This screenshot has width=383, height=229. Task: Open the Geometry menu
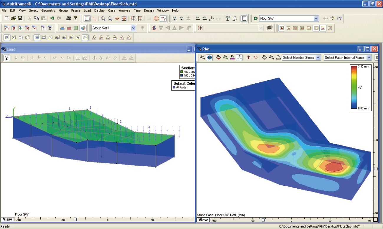tap(48, 10)
